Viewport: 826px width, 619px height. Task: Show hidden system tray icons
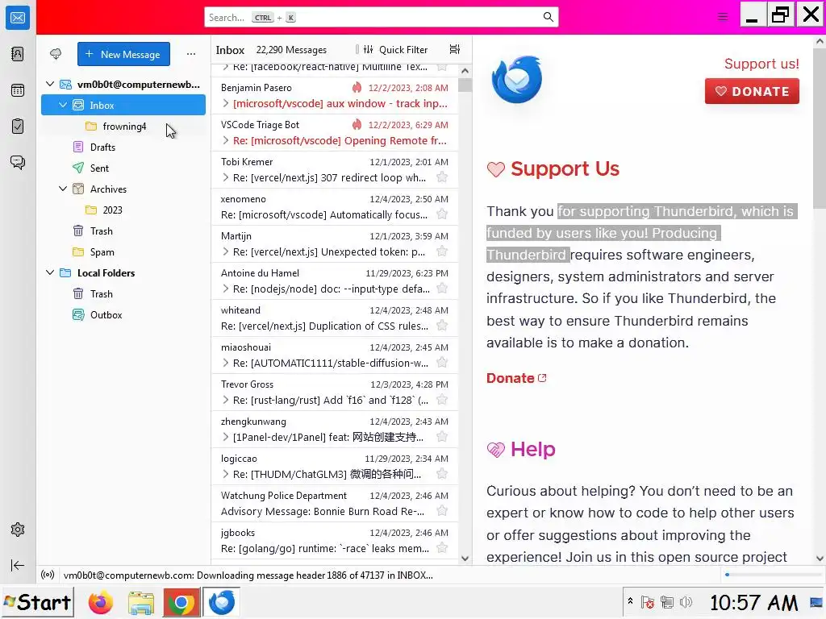[x=630, y=601]
